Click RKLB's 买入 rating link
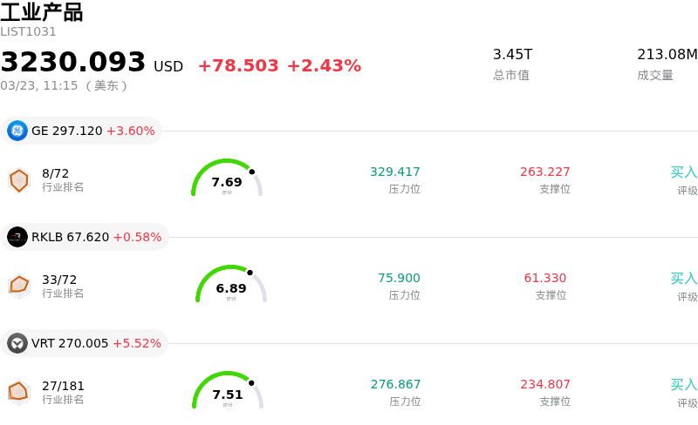The image size is (698, 425). [683, 279]
